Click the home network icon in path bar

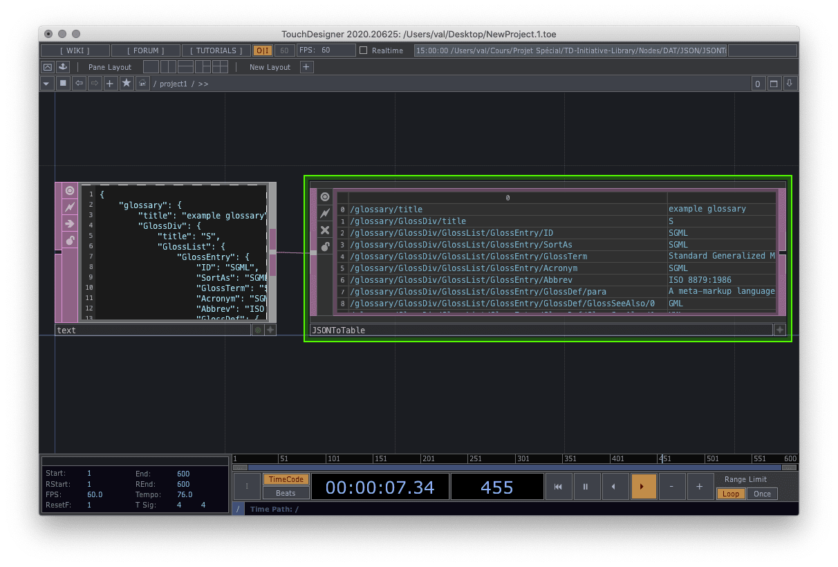point(142,84)
